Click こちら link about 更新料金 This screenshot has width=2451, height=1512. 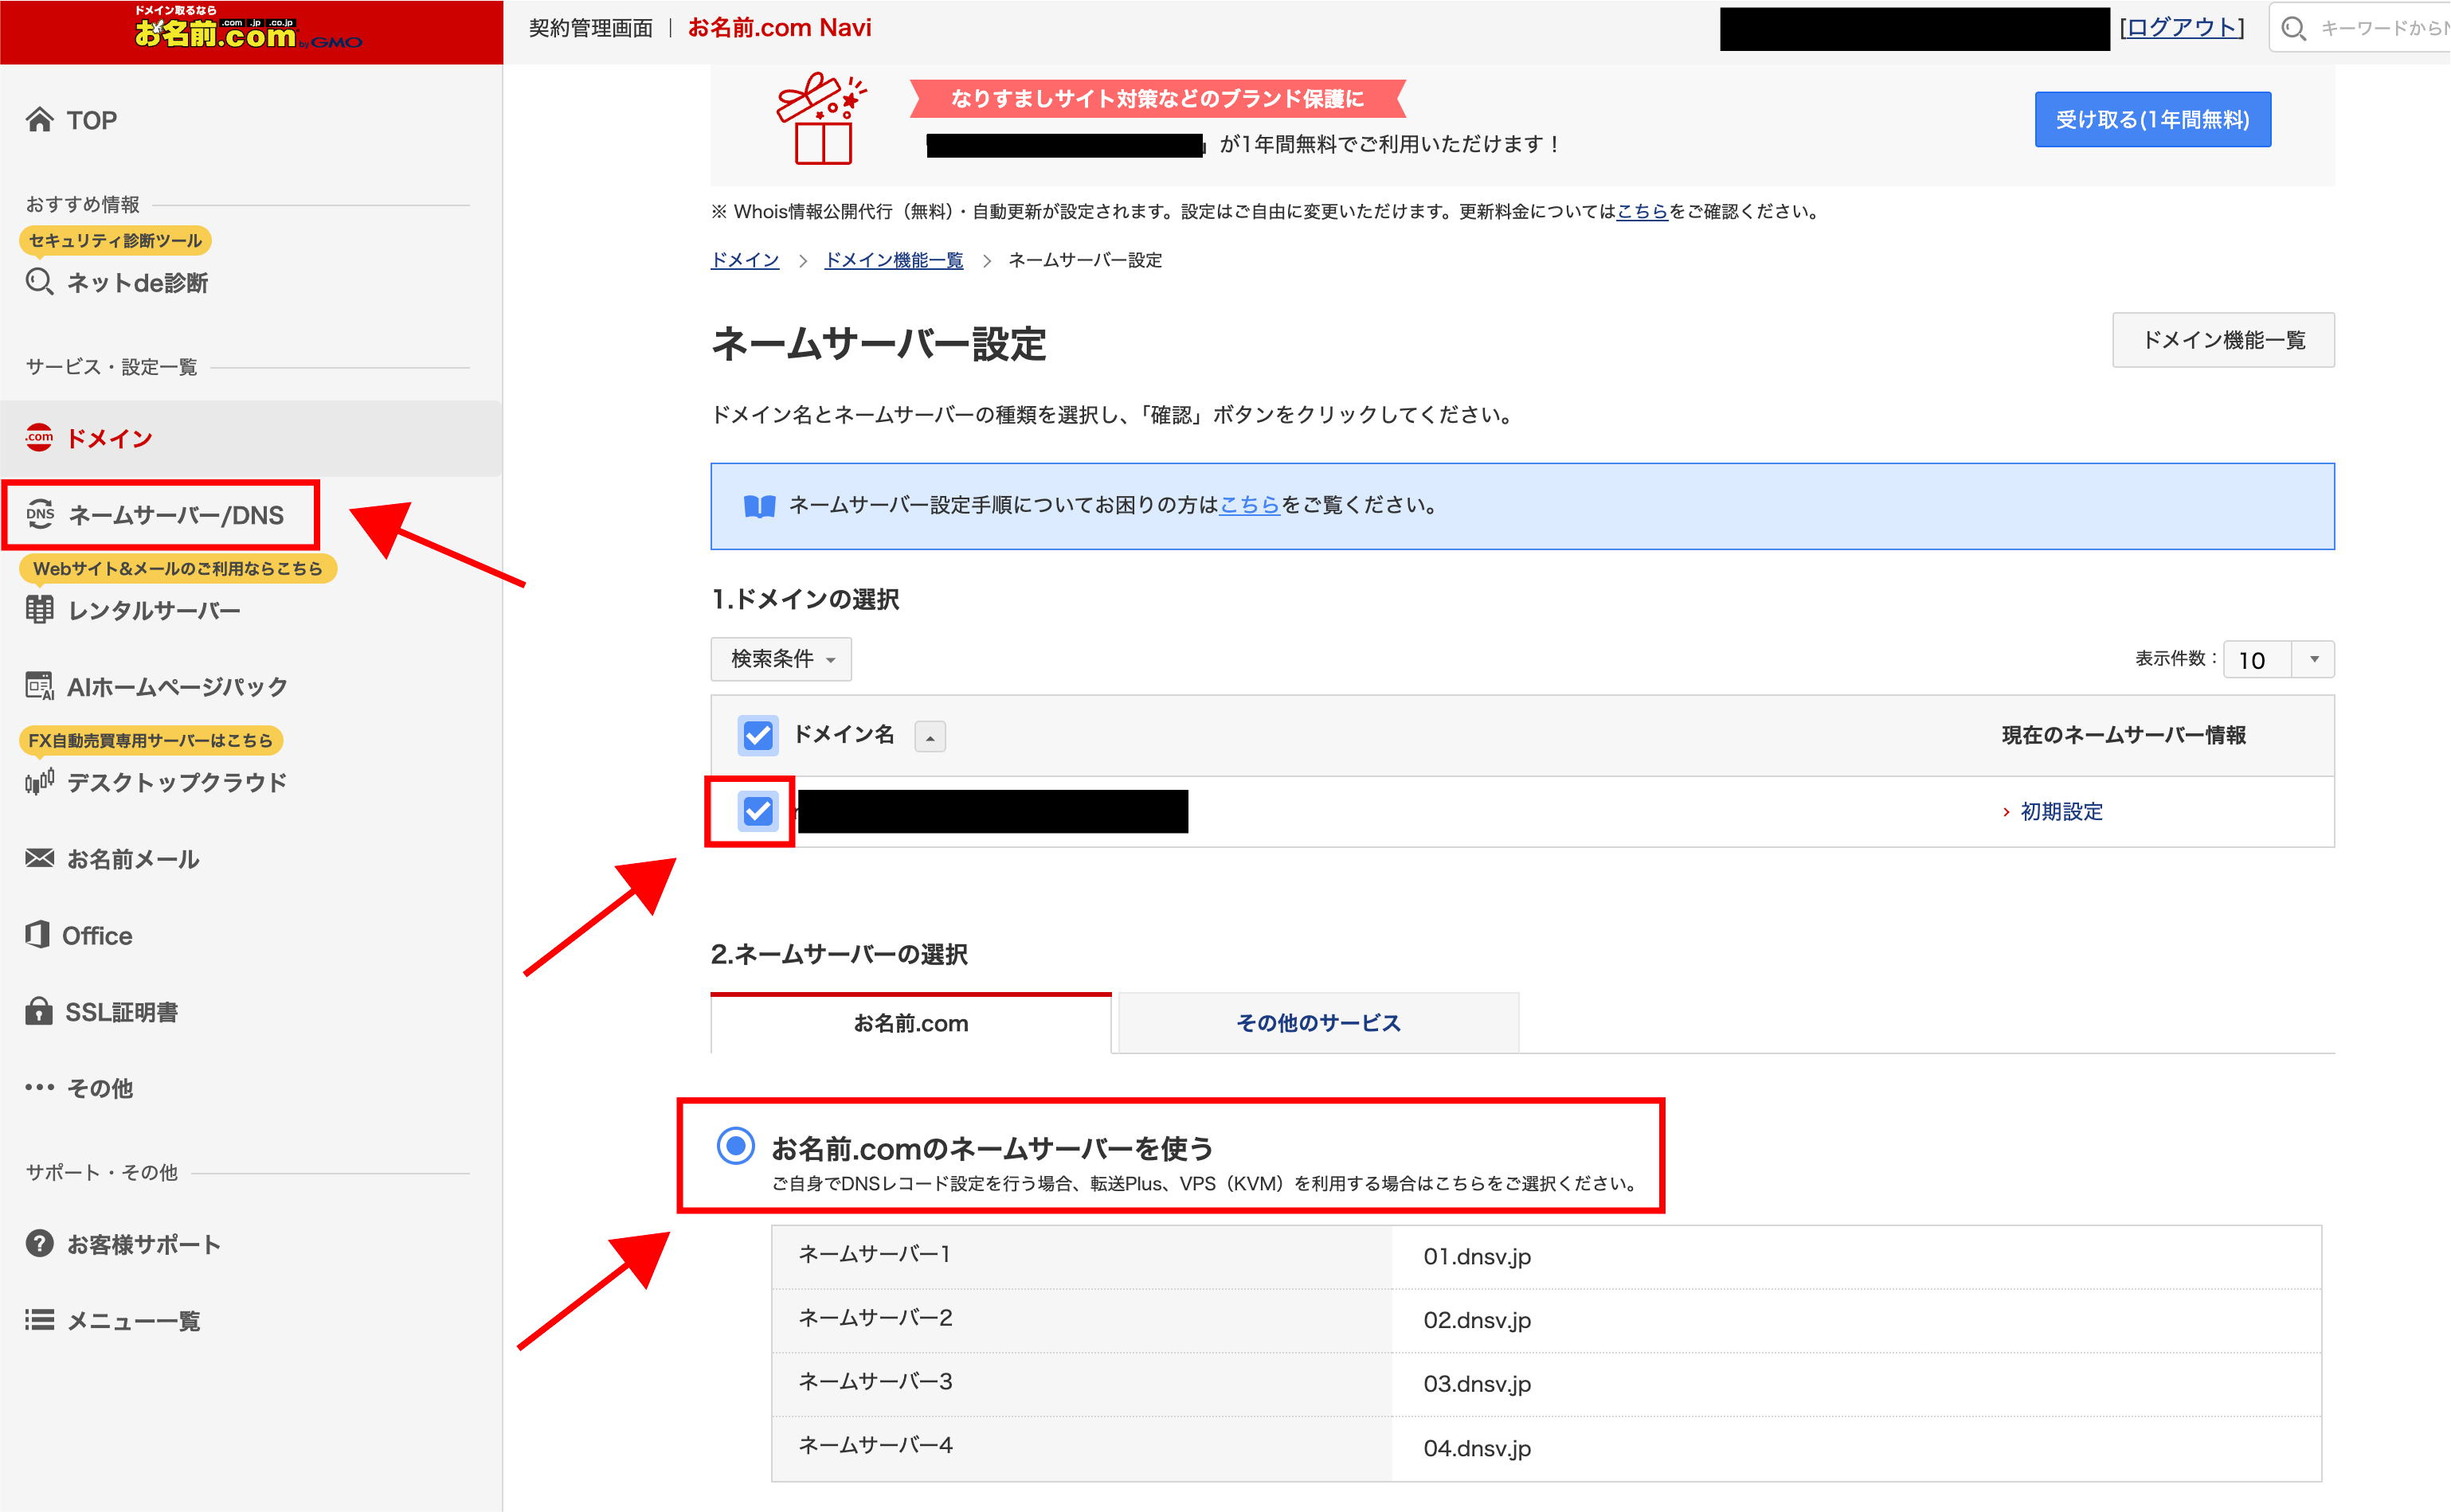1642,211
